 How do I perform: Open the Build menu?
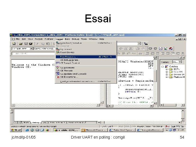(x=67, y=39)
